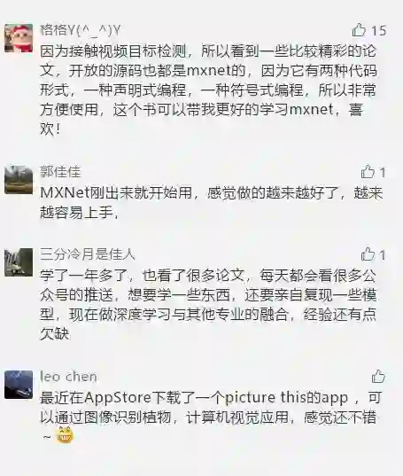The image size is (403, 476).
Task: Open 格格Y(^_^)Y's Santa avatar picture
Action: pos(19,38)
